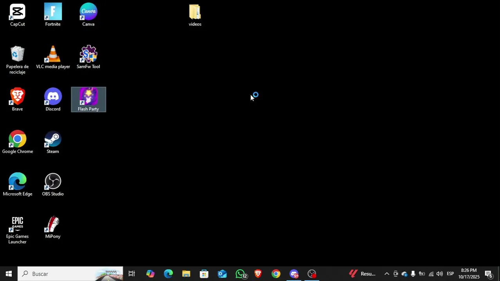Viewport: 500px width, 281px height.
Task: Open Brave browser from the taskbar
Action: point(258,274)
